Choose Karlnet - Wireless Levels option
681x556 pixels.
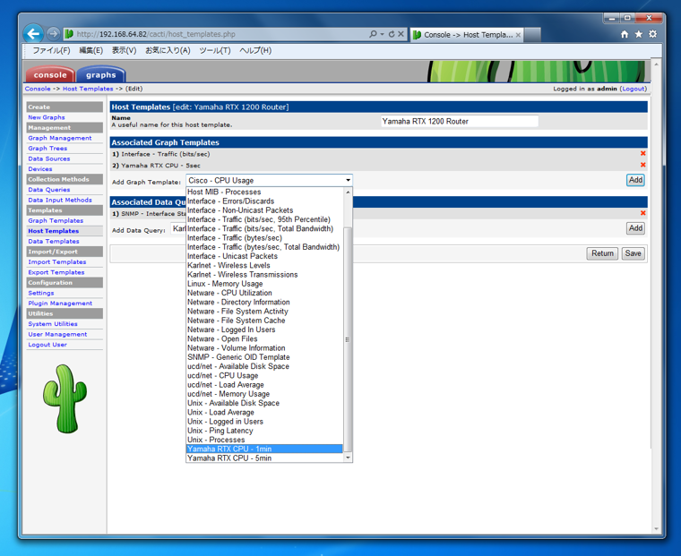(264, 265)
